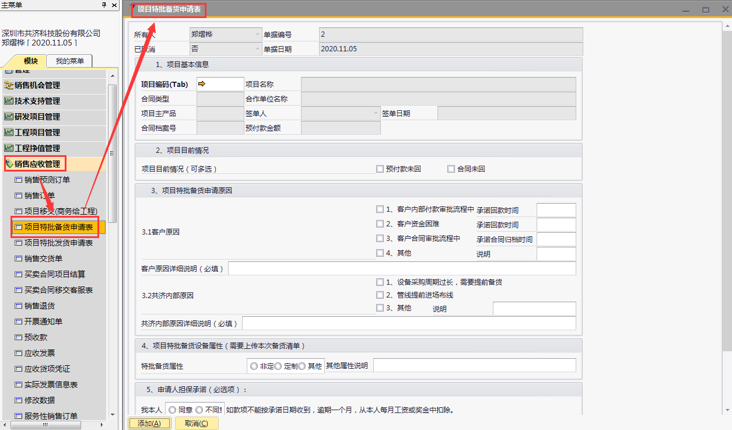This screenshot has height=430, width=732.
Task: Click the form icon beside 应收发票
Action: 18,353
